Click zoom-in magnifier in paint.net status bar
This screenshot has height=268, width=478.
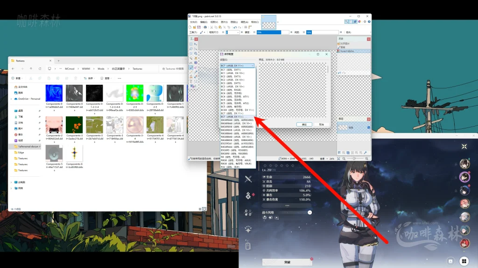[367, 159]
